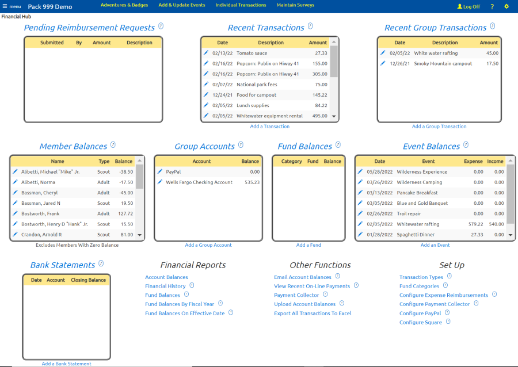Show help for Payment Collector function

point(325,294)
